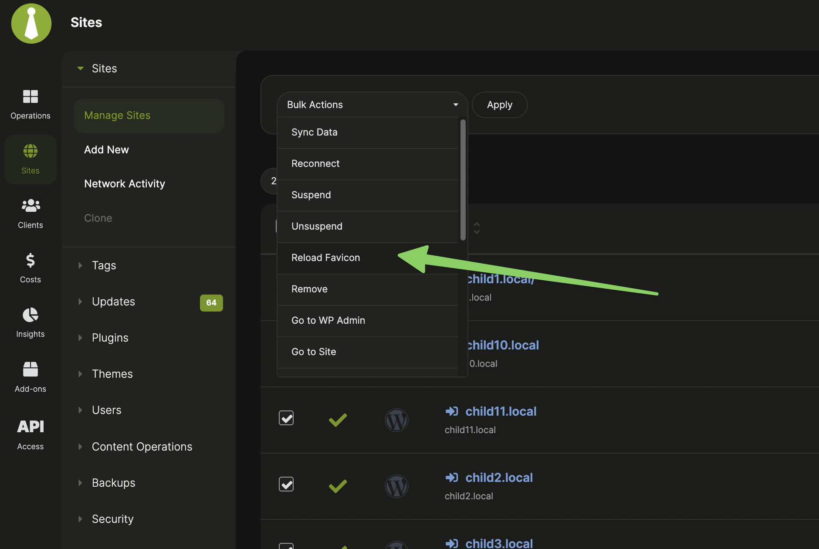Choose Reconnect from Bulk Actions
Screen dimensions: 819x549
click(x=368, y=164)
